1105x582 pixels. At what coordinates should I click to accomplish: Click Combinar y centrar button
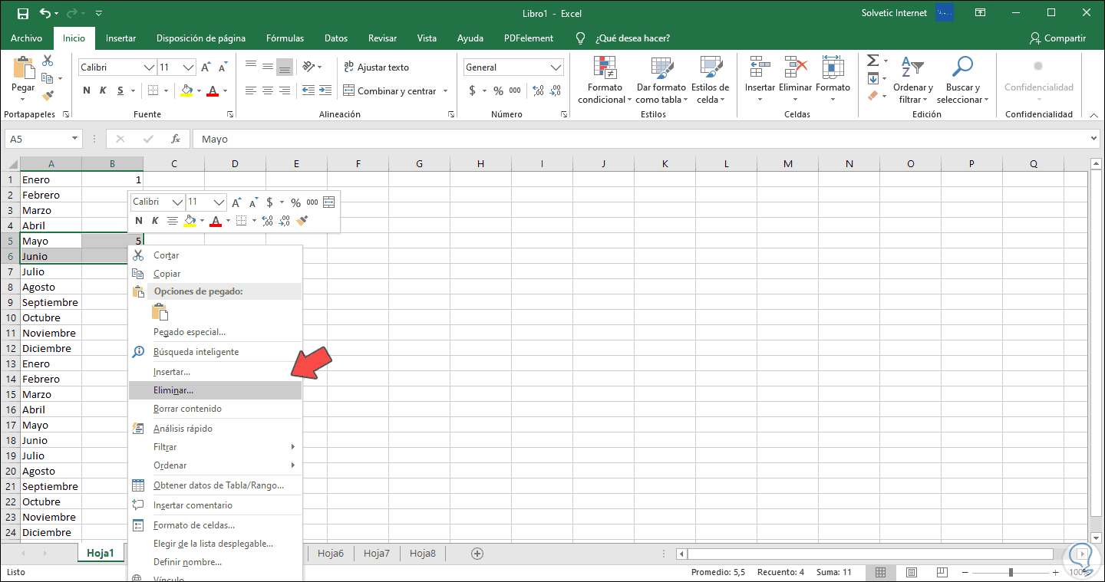coord(390,90)
